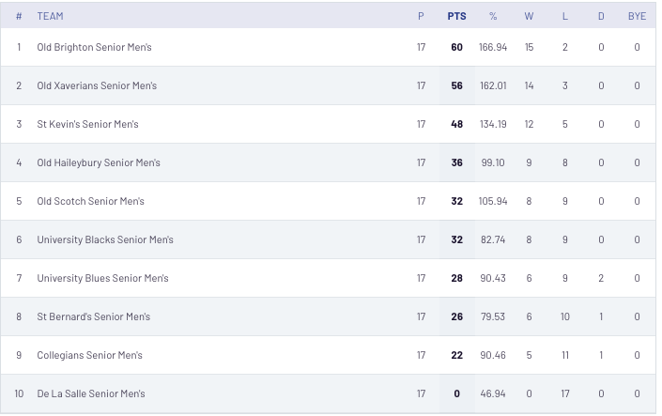This screenshot has width=662, height=416.
Task: Click the D column header
Action: tap(601, 16)
